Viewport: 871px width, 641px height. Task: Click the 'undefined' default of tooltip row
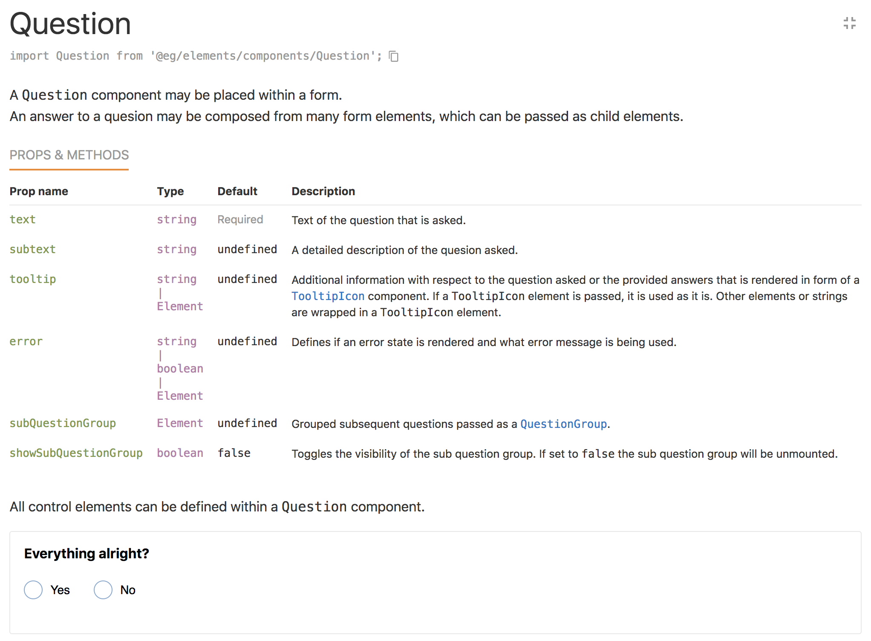(247, 279)
